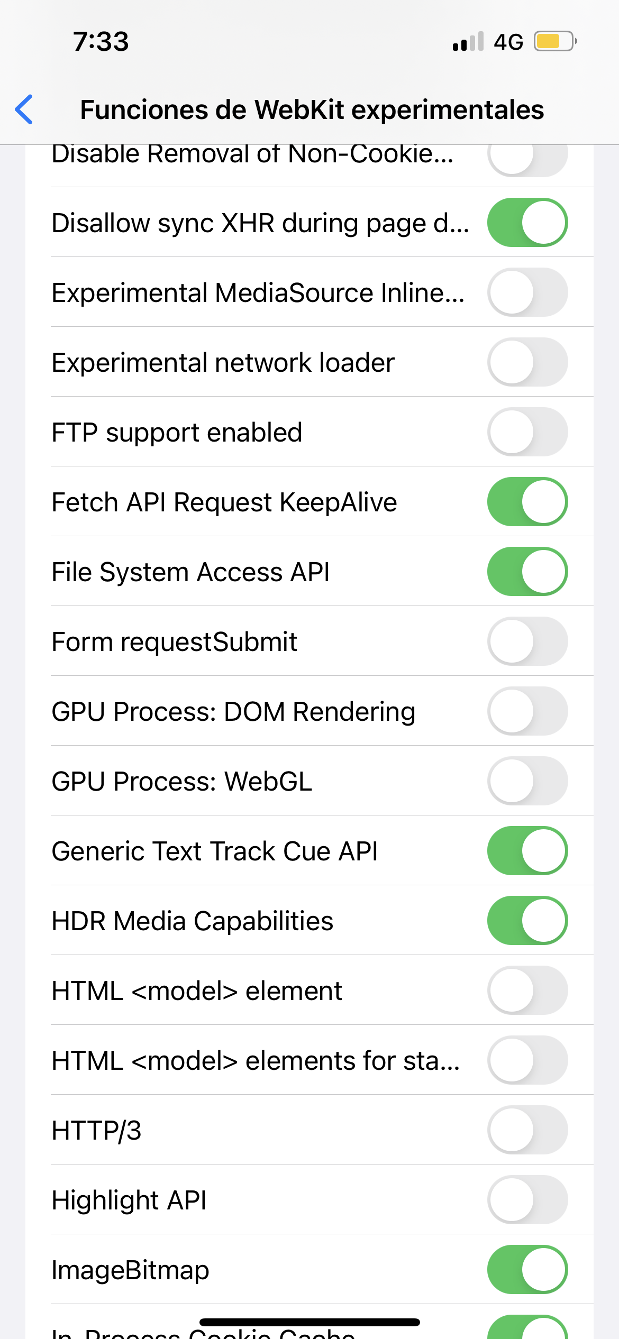Disable Disallow sync XHR toggle
The height and width of the screenshot is (1339, 619).
527,223
